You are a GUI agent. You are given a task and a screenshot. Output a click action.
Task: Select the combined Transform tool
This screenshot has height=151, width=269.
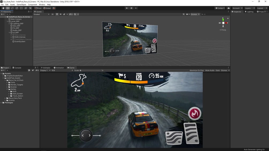point(26,8)
